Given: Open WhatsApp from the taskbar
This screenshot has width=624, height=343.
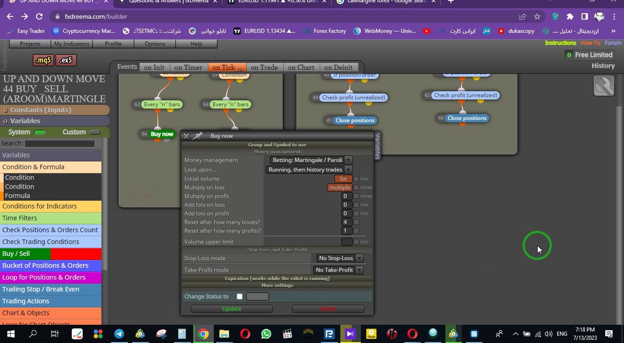Looking at the screenshot, I should pos(266,334).
